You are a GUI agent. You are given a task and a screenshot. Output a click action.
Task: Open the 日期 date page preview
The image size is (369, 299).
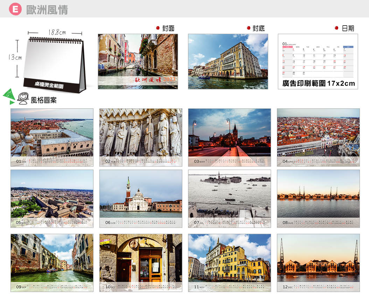click(318, 61)
